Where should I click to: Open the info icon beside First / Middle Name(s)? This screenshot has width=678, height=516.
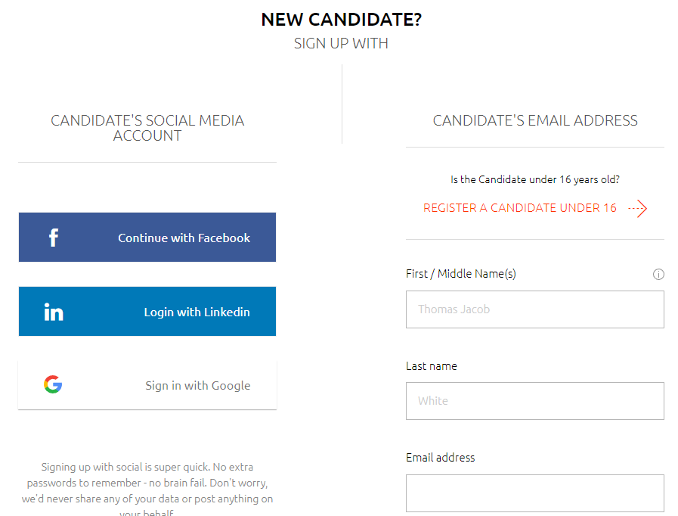(658, 274)
